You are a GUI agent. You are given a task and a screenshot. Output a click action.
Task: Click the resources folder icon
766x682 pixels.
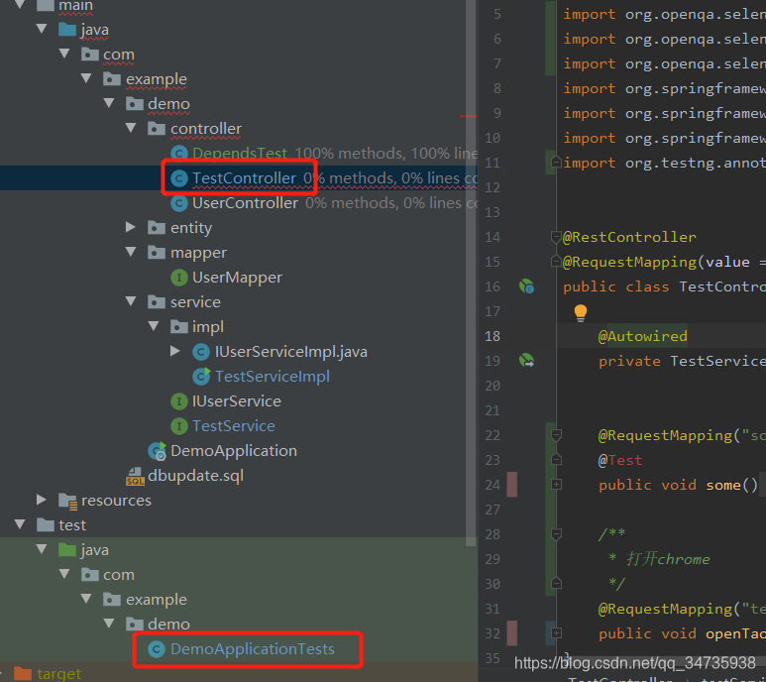[67, 501]
